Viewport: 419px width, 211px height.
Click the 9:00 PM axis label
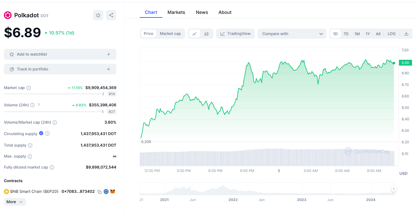(x=247, y=171)
